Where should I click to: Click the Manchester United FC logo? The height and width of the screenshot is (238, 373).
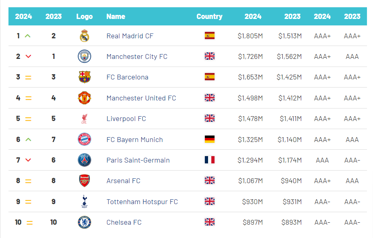point(84,98)
